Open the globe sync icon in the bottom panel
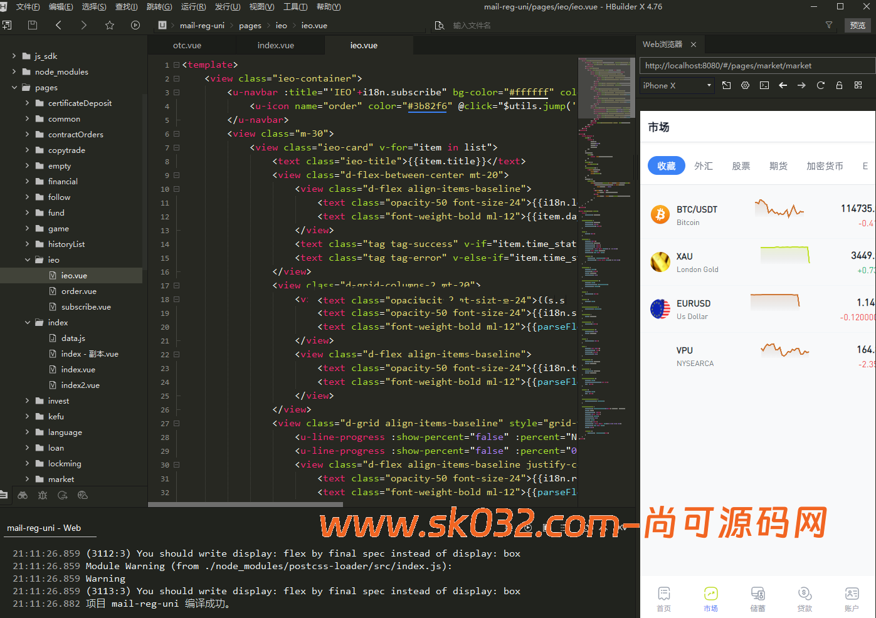The image size is (876, 618). pyautogui.click(x=82, y=495)
